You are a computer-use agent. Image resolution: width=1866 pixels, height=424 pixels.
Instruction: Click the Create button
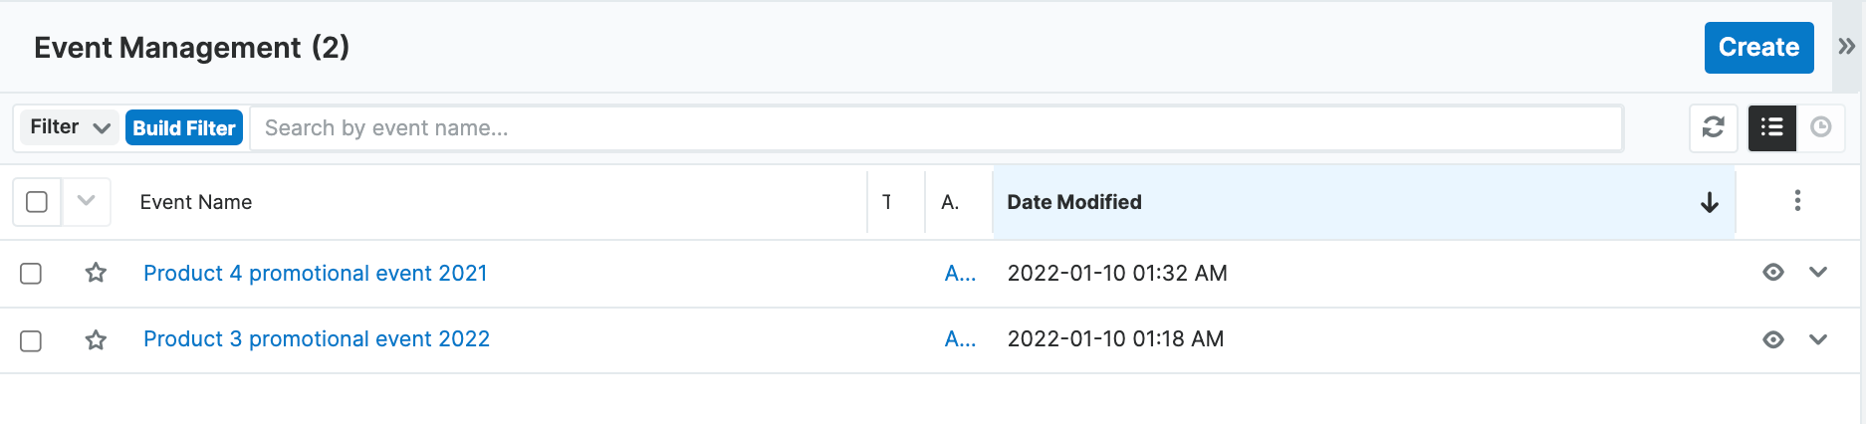(1758, 48)
